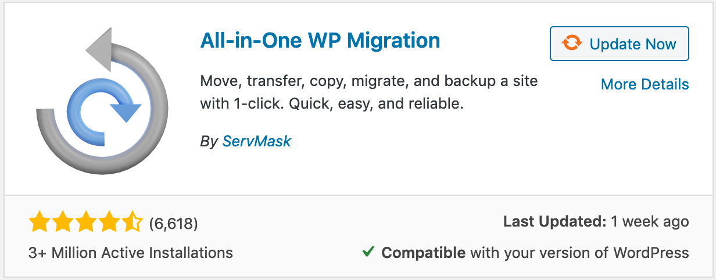Image resolution: width=716 pixels, height=280 pixels.
Task: Click the first rating star
Action: [39, 221]
